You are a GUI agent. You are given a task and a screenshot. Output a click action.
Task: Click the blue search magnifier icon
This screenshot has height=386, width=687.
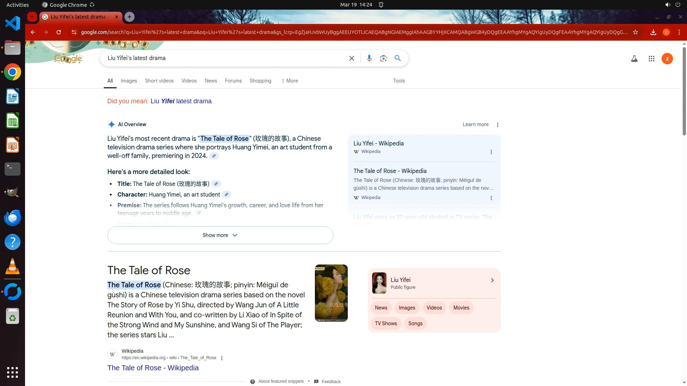coord(398,58)
